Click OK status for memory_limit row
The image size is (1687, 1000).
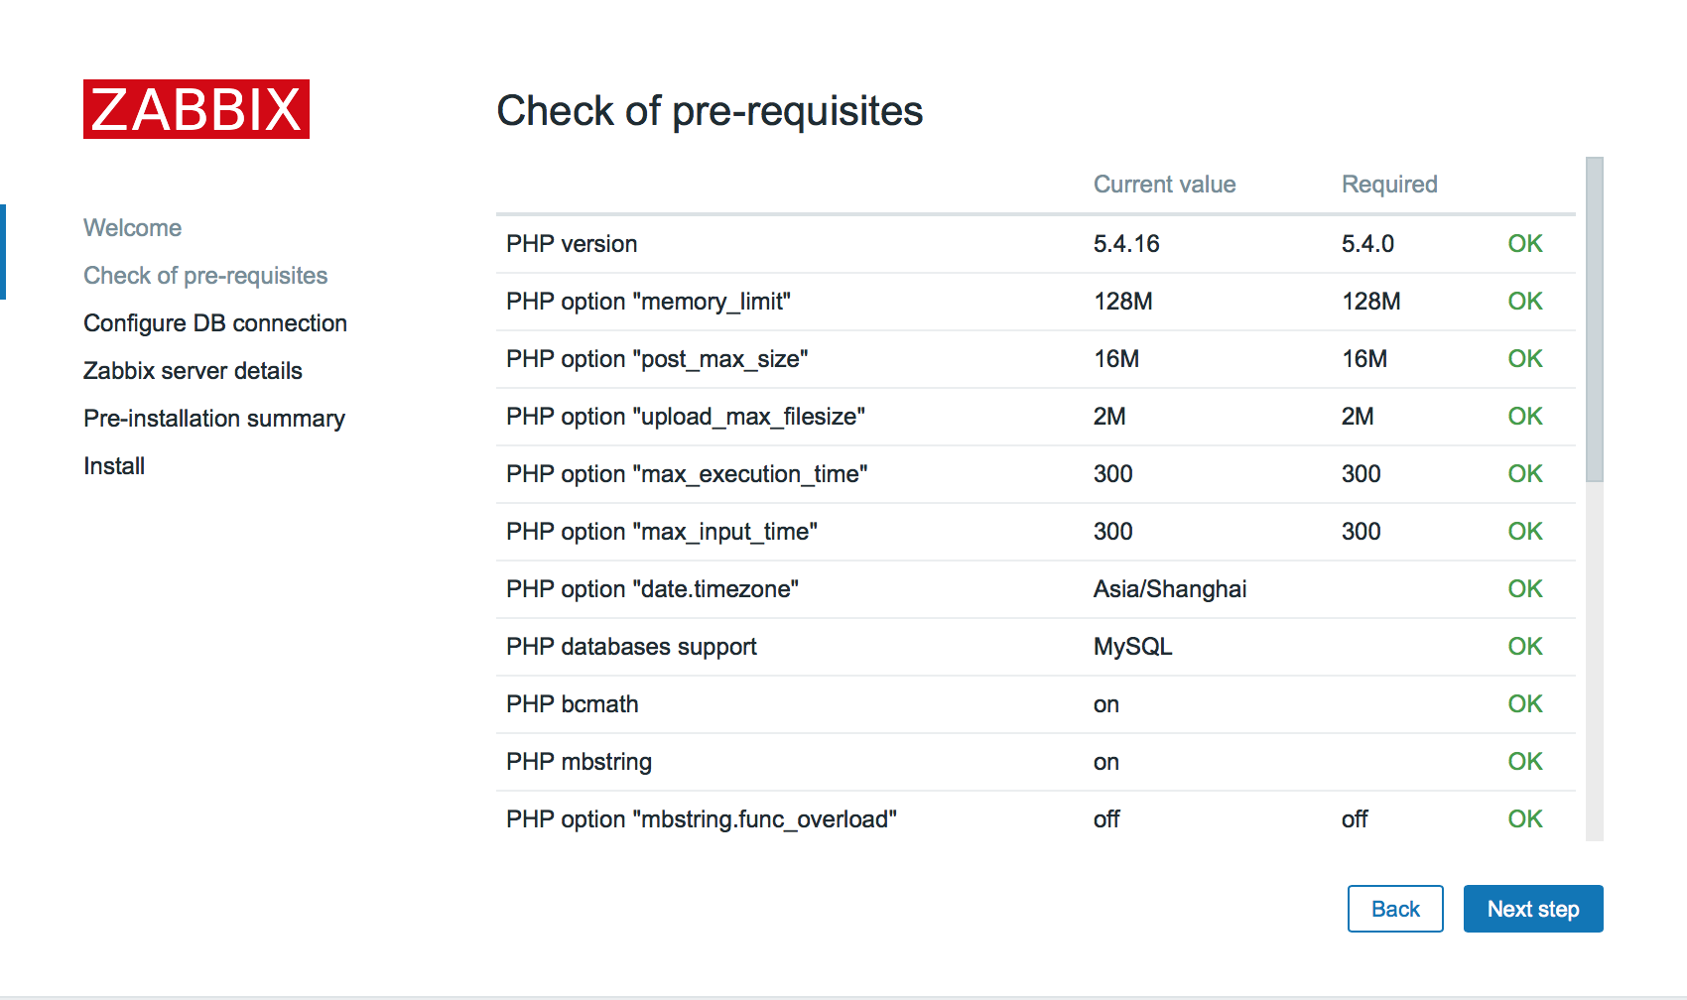pos(1525,302)
